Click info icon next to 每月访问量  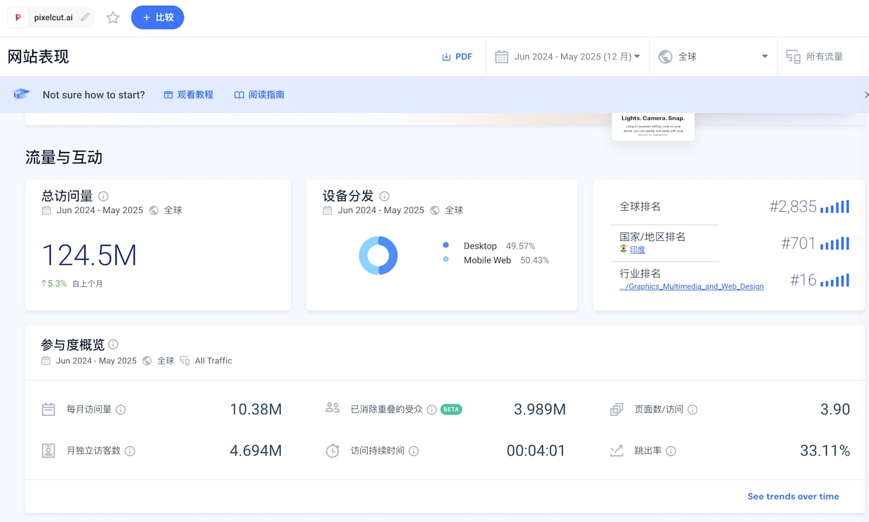click(x=121, y=410)
